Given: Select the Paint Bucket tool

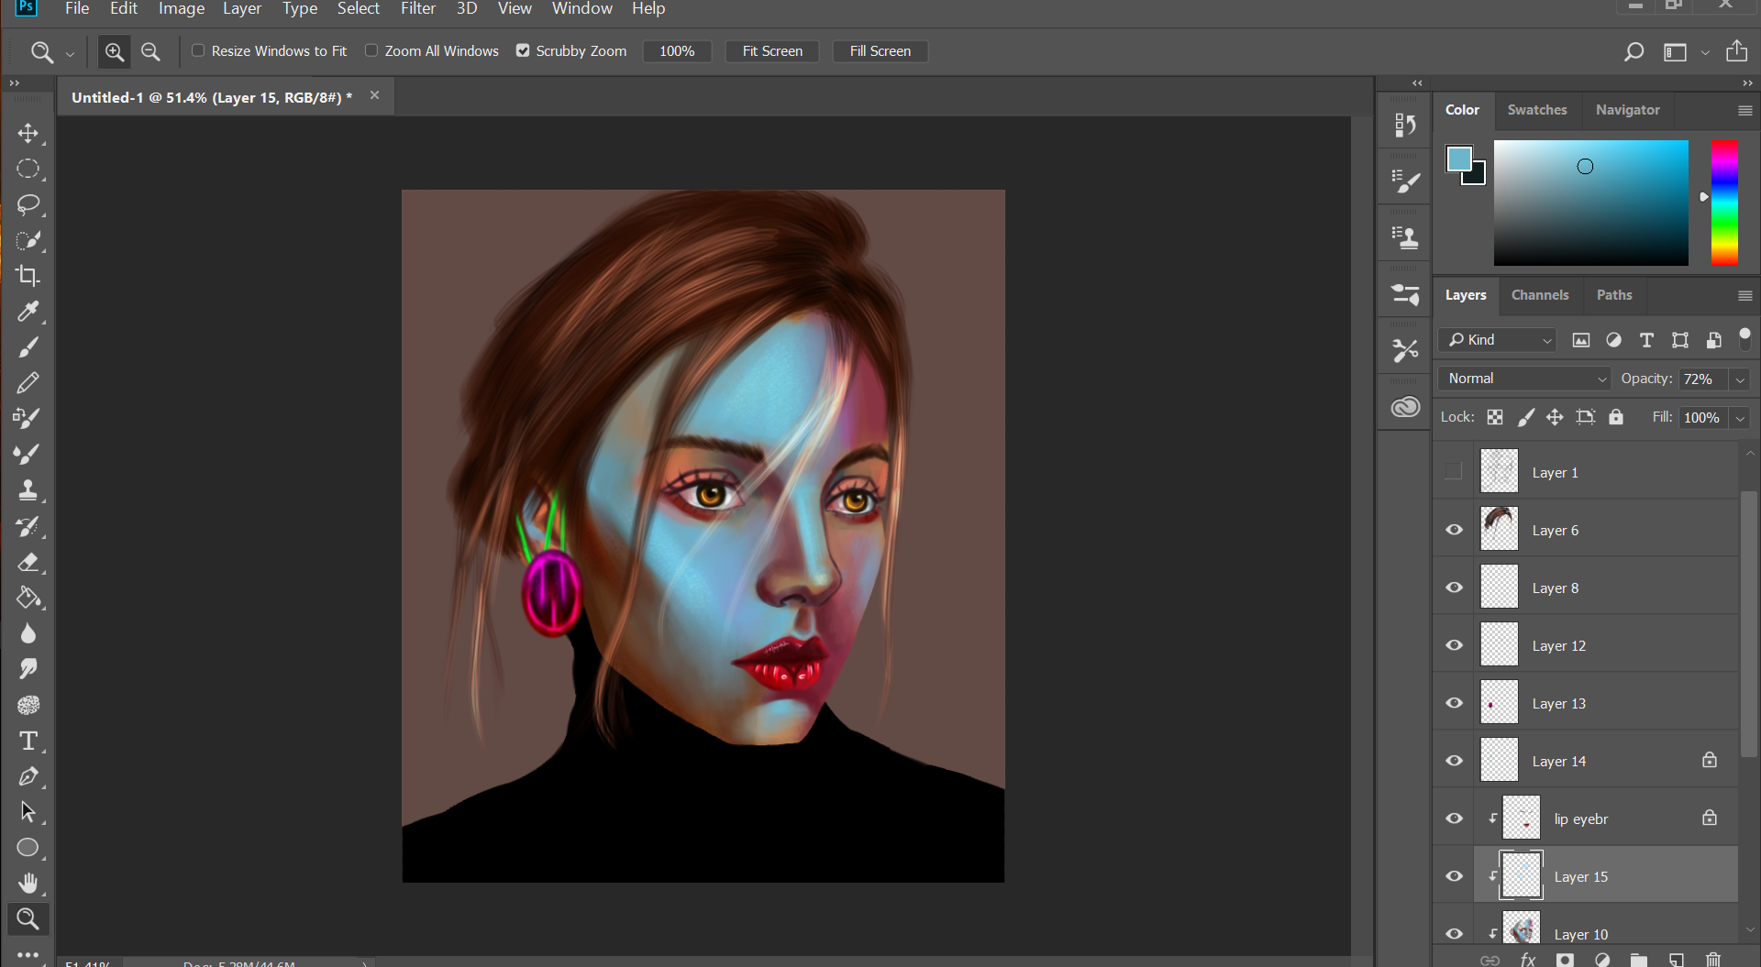Looking at the screenshot, I should click(x=28, y=598).
